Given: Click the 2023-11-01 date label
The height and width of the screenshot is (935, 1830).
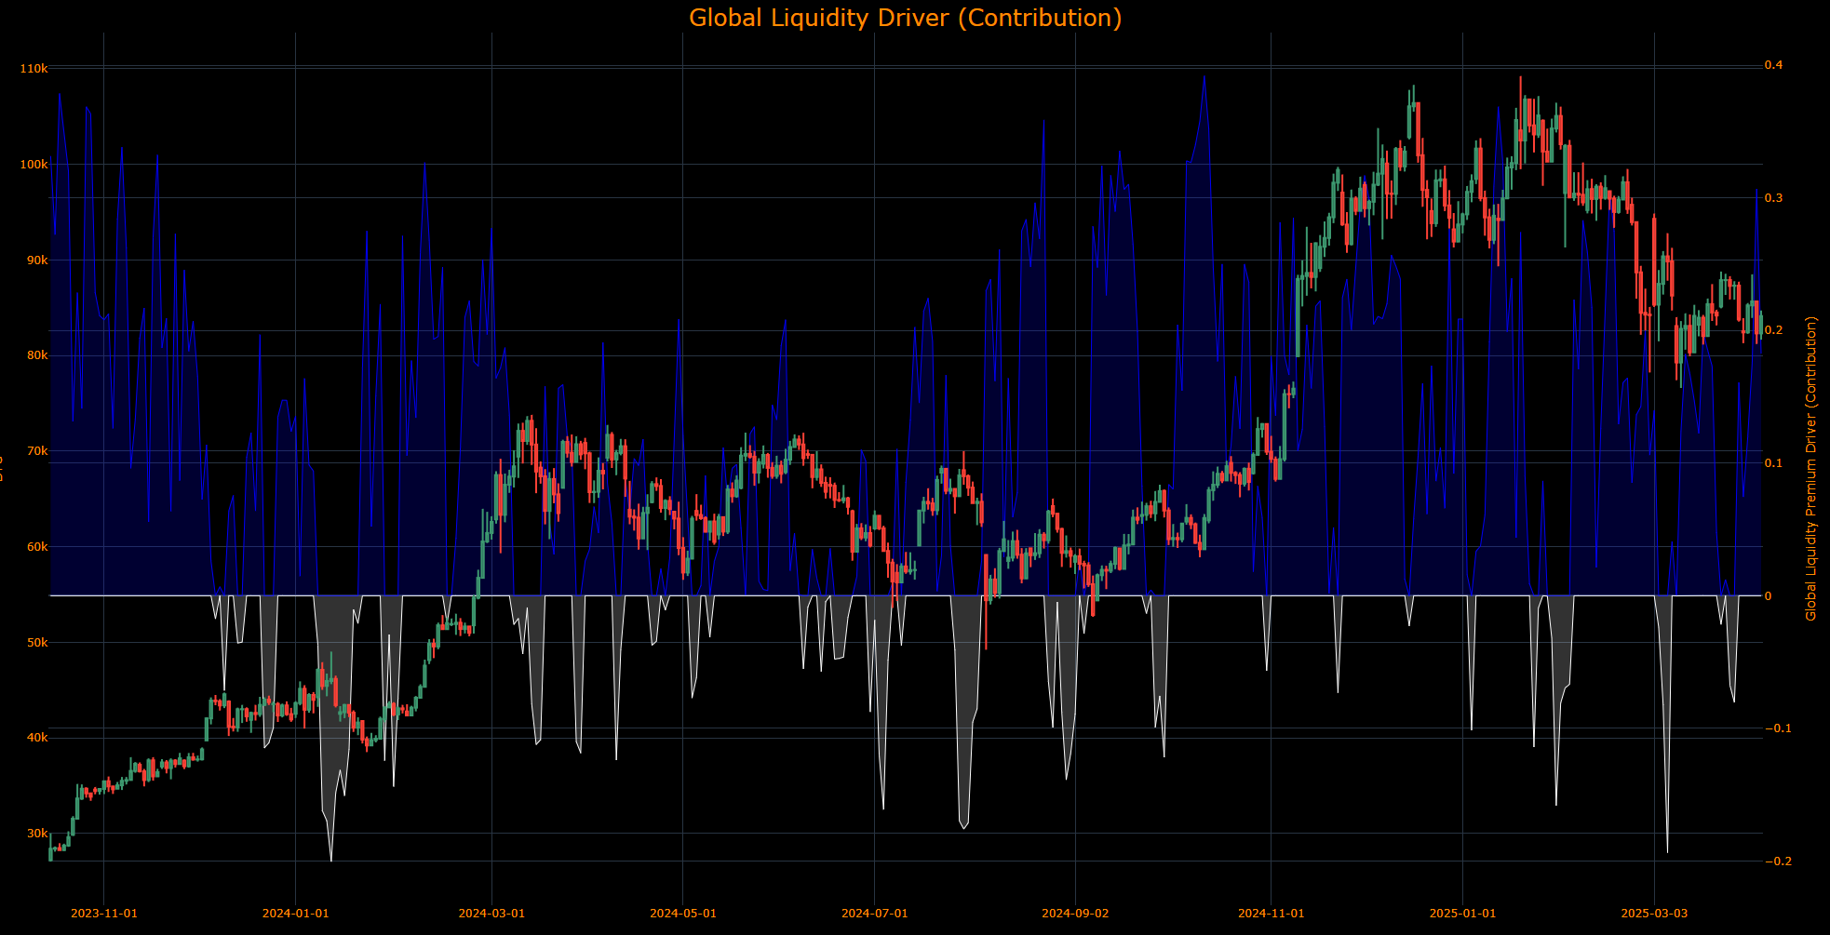Looking at the screenshot, I should pyautogui.click(x=104, y=914).
